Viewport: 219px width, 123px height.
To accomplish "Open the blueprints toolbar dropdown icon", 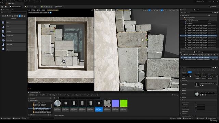I will coord(31,6).
